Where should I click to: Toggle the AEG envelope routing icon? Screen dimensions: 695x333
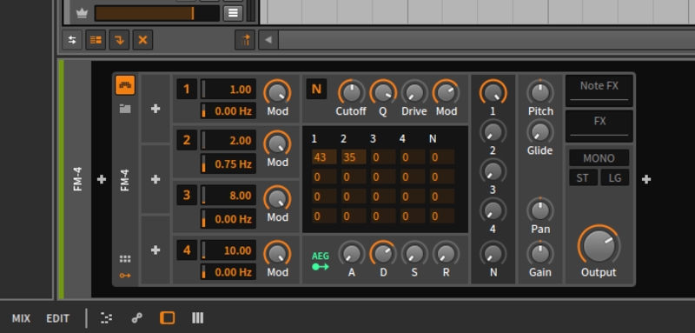point(320,262)
